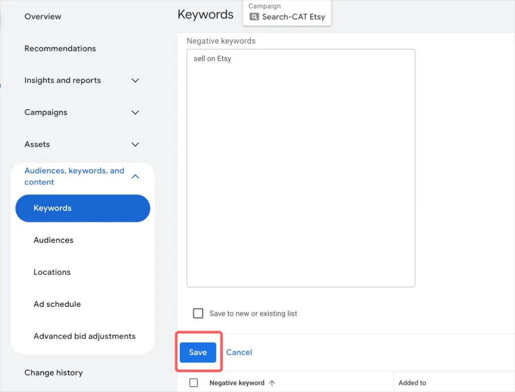Open Change history

(x=53, y=372)
